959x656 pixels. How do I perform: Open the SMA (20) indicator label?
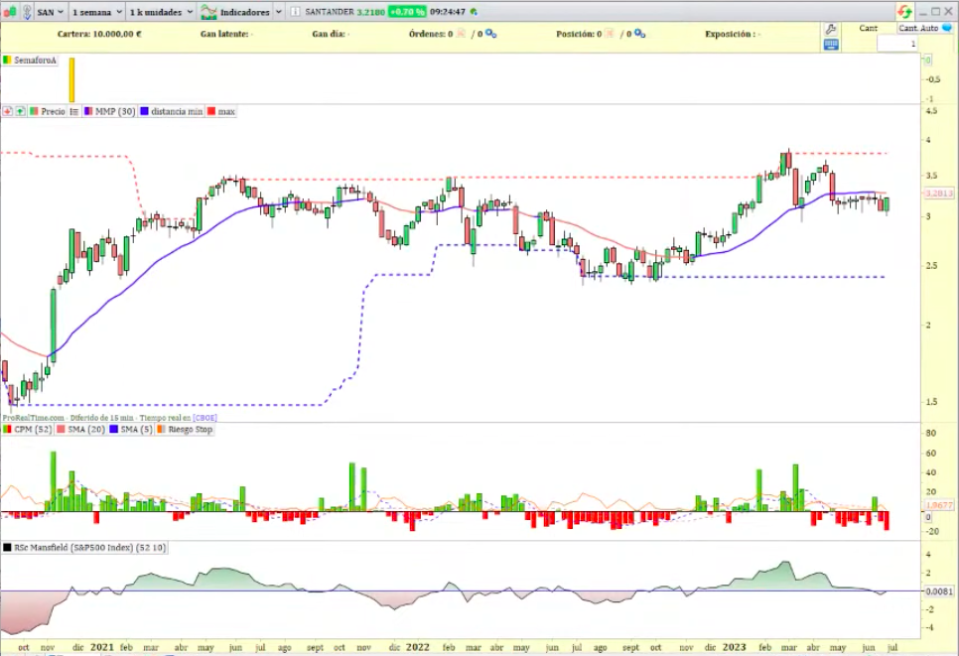click(x=86, y=429)
